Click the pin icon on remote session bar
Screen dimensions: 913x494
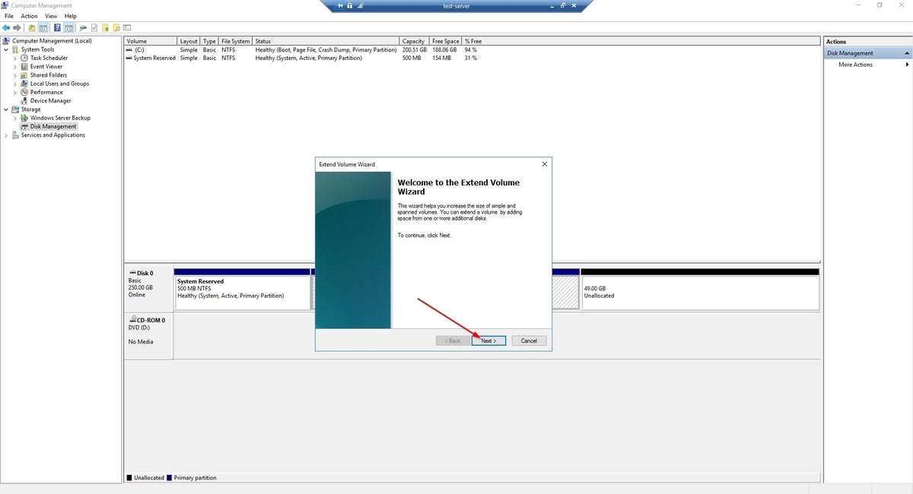click(x=339, y=5)
